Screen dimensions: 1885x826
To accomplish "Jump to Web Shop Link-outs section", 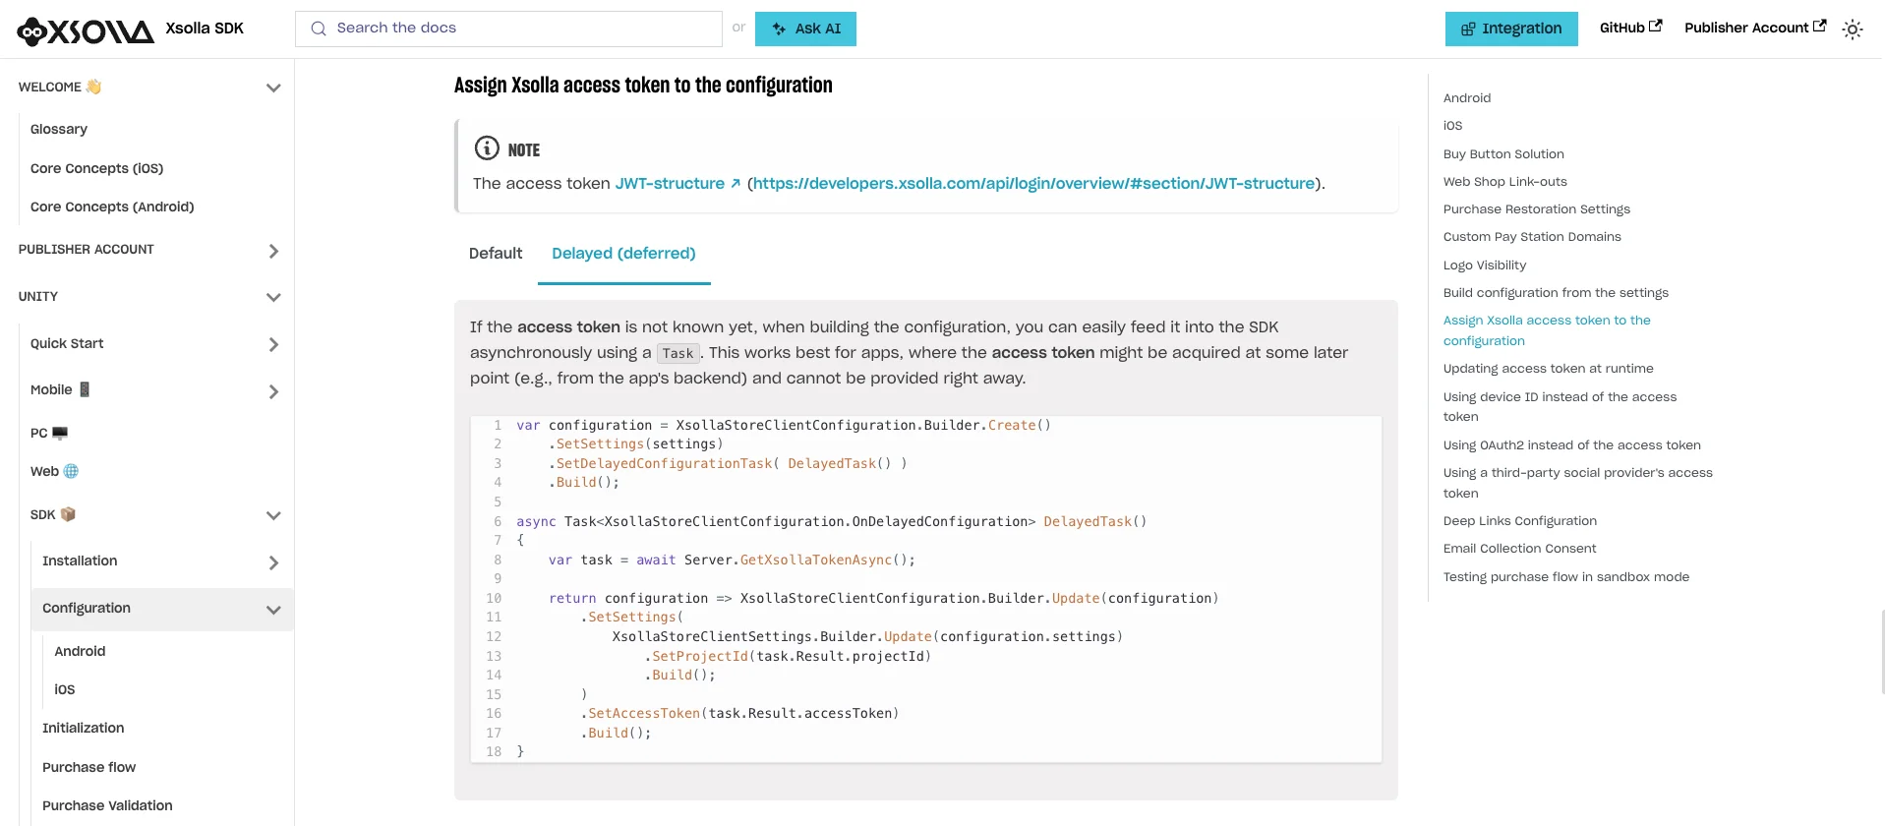I will (x=1505, y=182).
